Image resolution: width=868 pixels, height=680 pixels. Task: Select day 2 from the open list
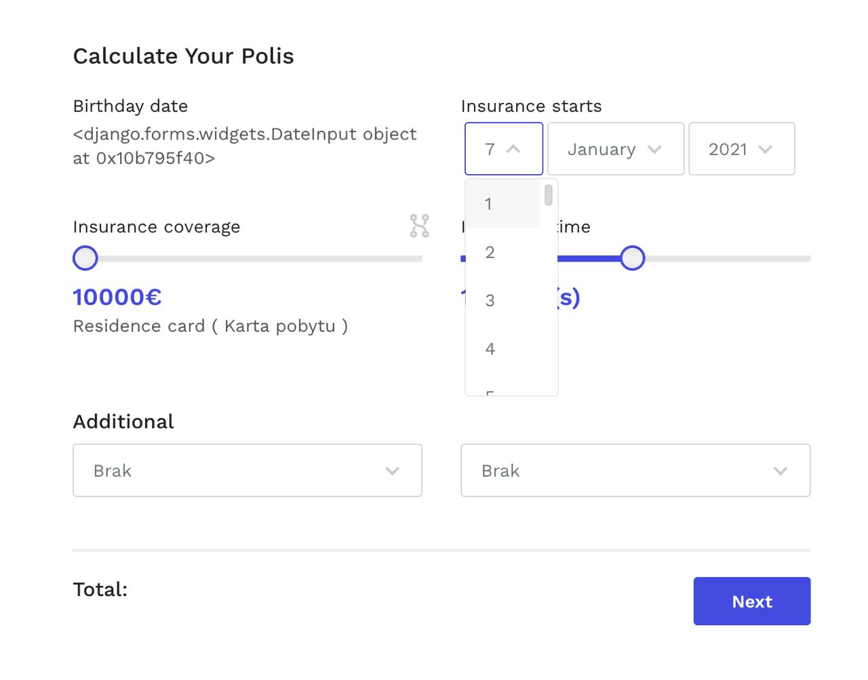point(502,253)
